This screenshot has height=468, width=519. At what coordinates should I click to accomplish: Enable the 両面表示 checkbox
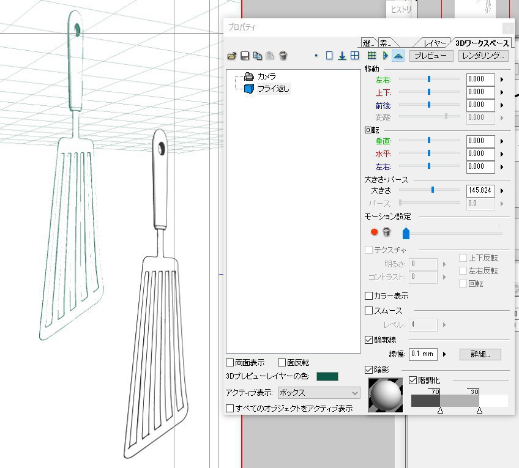[x=231, y=362]
